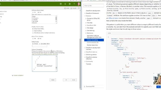
Task: Select Choice as default value type
Action: (33, 44)
